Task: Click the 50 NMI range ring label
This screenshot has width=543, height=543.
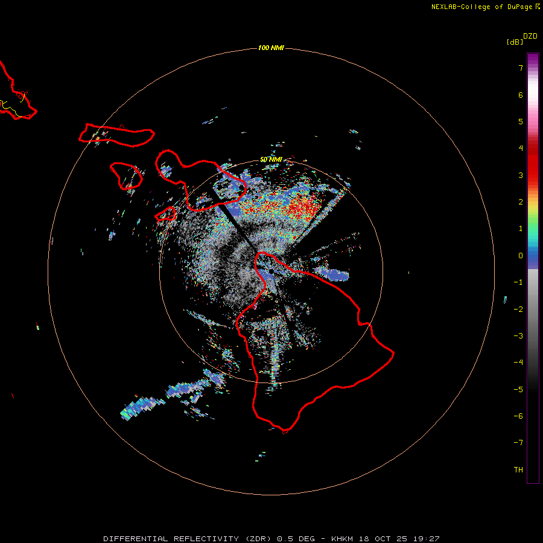Action: (x=271, y=160)
